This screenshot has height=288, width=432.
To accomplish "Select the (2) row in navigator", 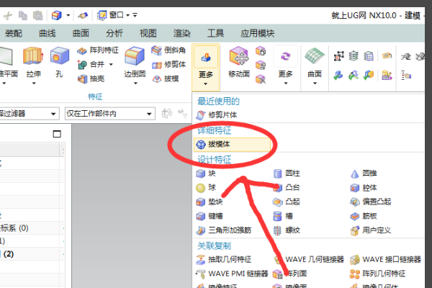I will [32, 254].
